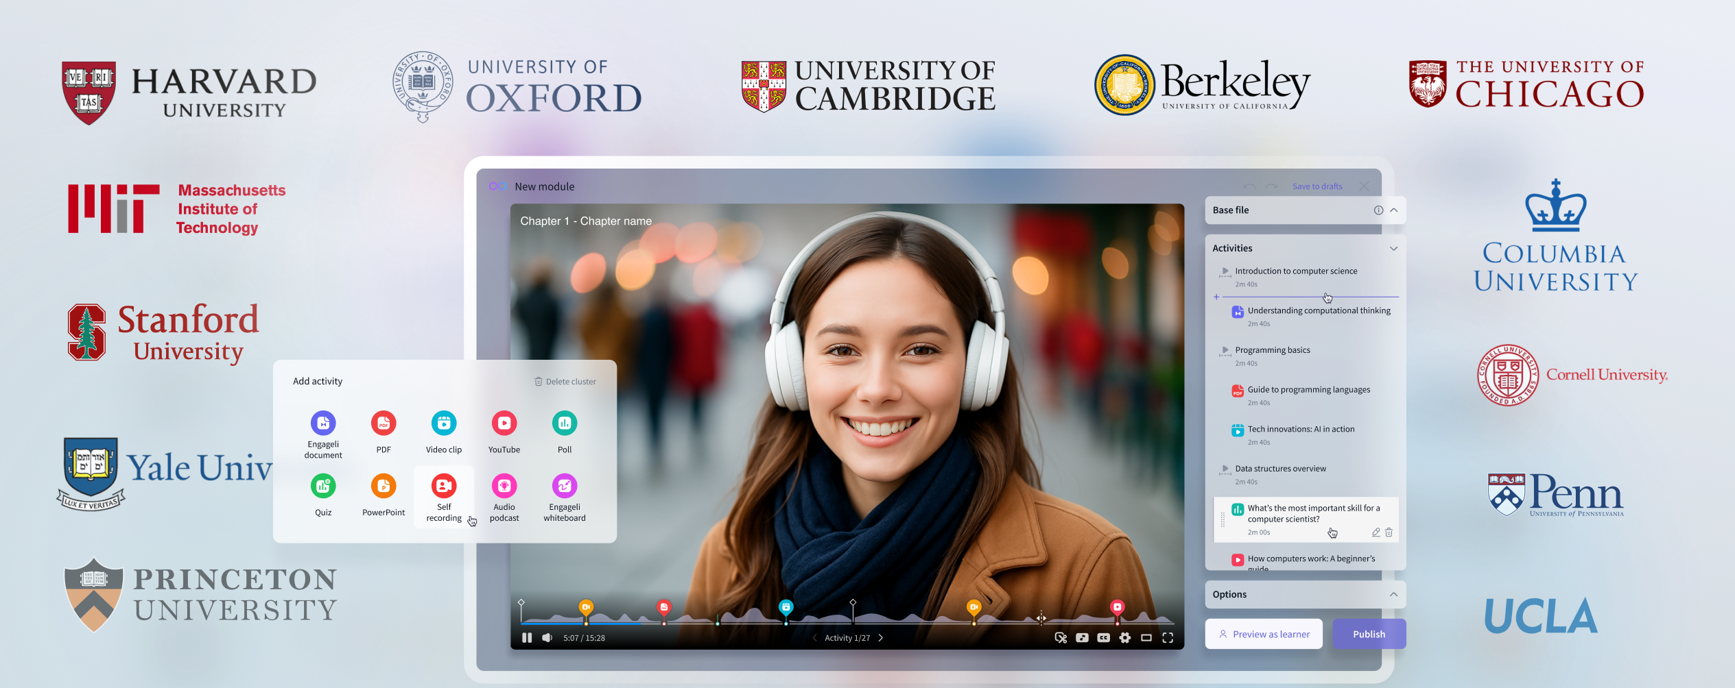1735x688 pixels.
Task: Add a YouTube activity
Action: pos(504,432)
